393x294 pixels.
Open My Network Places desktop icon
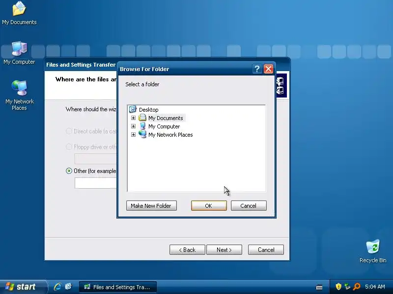click(19, 95)
